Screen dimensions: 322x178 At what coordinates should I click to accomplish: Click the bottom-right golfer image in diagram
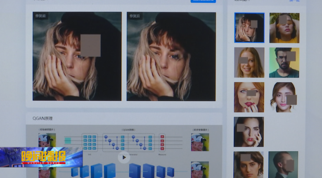200,170
